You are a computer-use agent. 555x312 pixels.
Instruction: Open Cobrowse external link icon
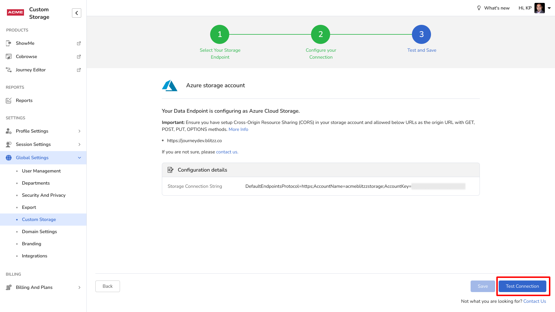pos(79,57)
